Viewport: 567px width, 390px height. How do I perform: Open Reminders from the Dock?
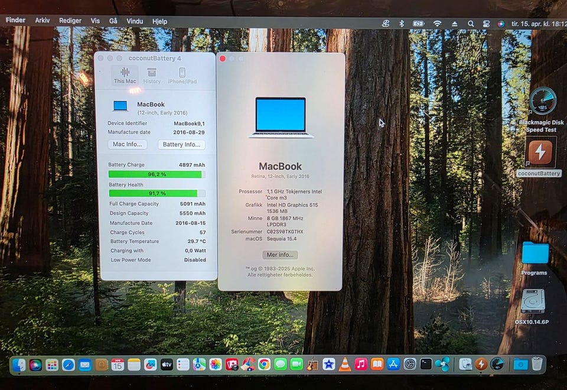tap(183, 365)
